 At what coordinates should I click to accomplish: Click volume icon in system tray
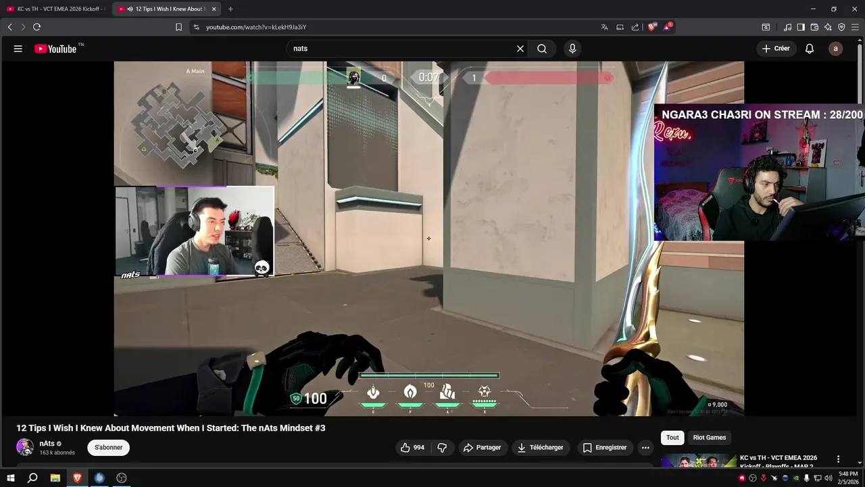click(829, 478)
